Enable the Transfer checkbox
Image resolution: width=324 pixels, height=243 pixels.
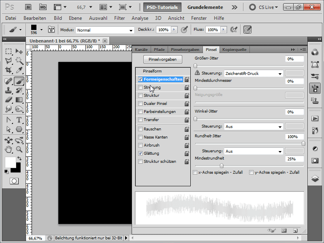click(140, 119)
